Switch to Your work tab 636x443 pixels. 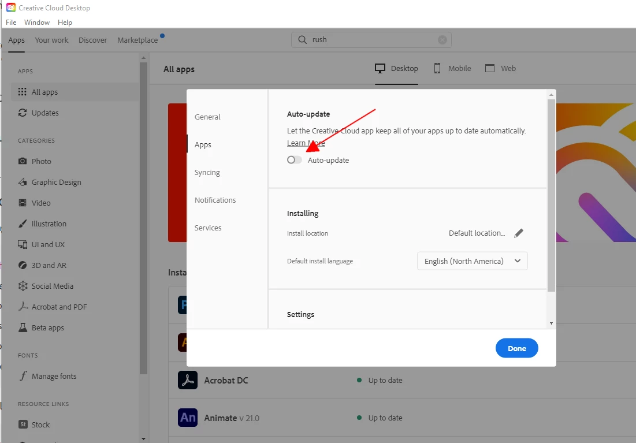[x=51, y=40]
